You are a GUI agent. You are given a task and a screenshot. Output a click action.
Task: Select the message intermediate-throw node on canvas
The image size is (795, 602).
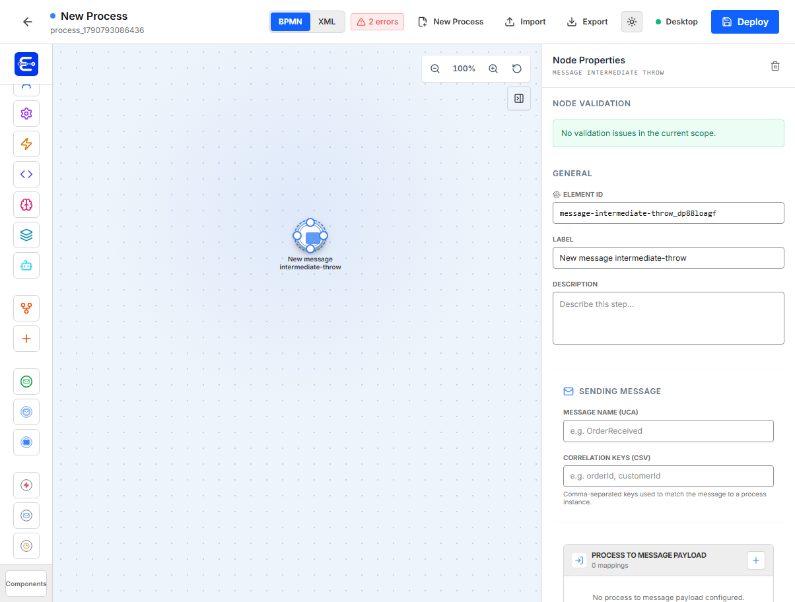point(310,236)
